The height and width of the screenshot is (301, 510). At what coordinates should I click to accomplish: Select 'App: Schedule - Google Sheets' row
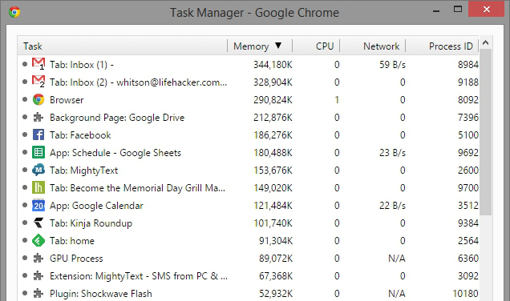248,153
